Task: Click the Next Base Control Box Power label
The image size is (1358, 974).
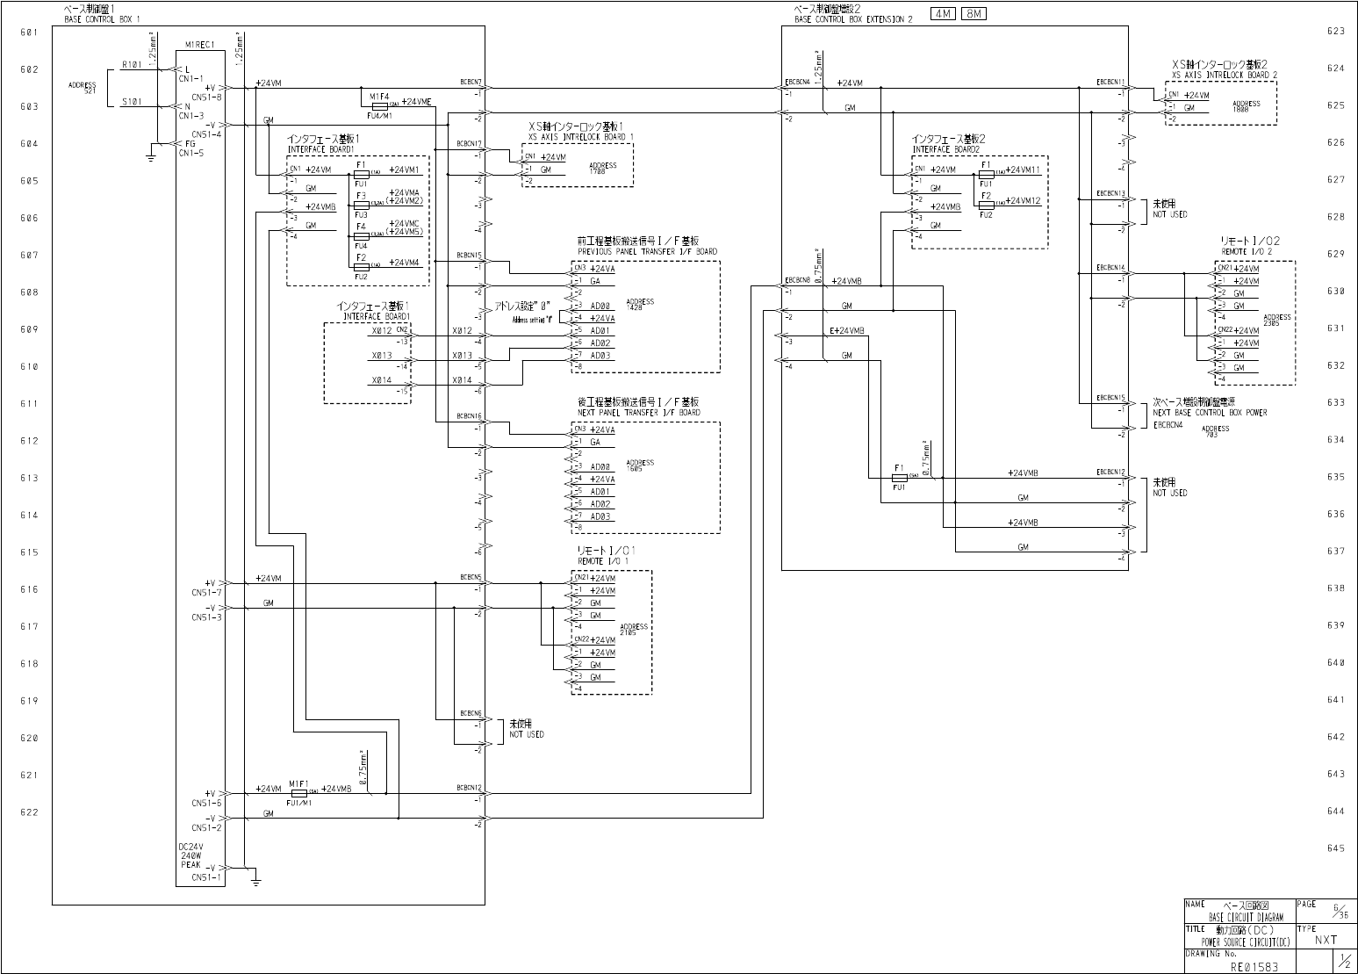Action: pyautogui.click(x=1210, y=413)
